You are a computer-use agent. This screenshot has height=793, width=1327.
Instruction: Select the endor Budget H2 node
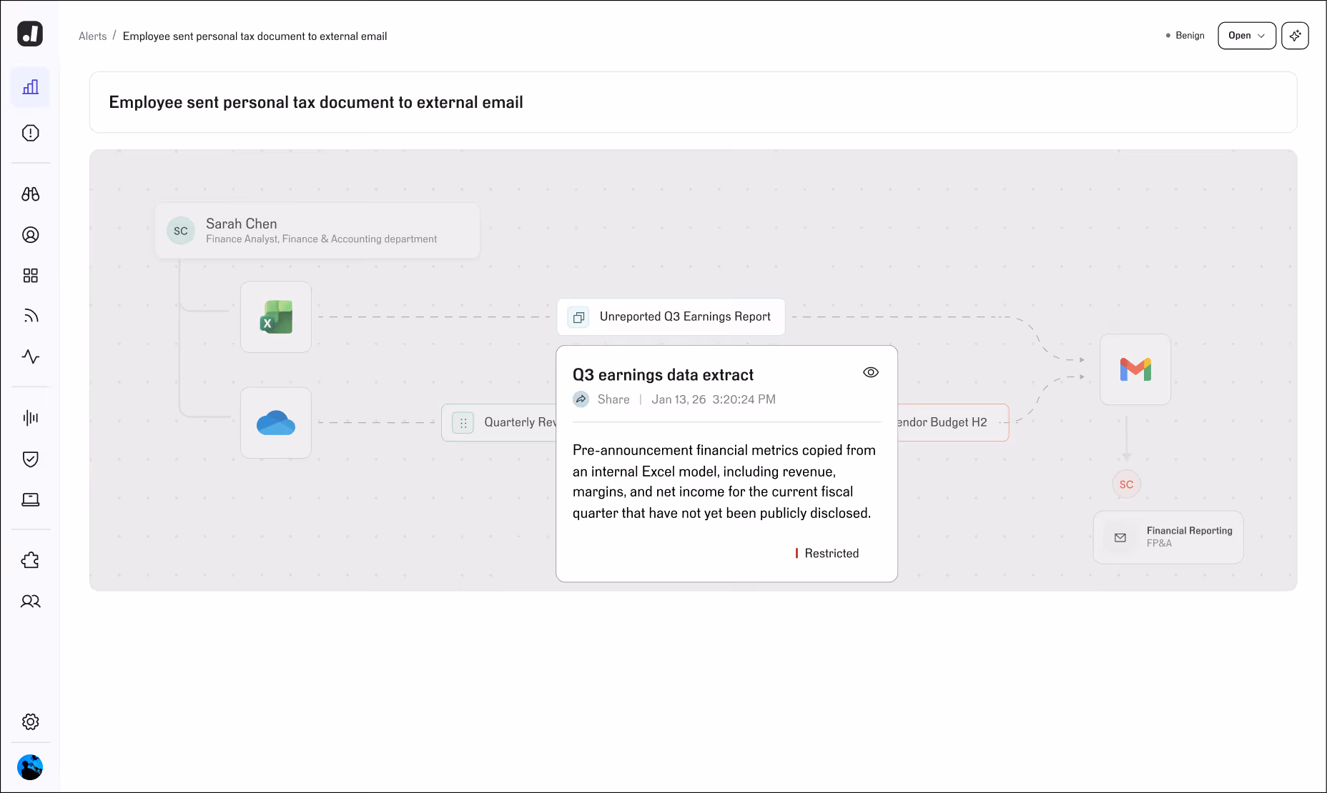click(953, 423)
